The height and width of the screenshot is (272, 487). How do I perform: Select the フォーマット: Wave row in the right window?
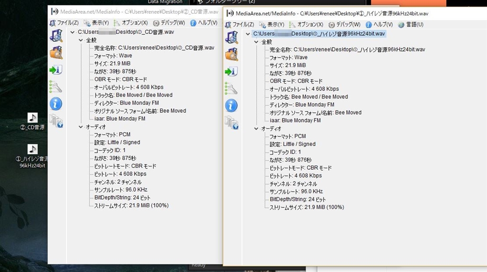(x=289, y=58)
